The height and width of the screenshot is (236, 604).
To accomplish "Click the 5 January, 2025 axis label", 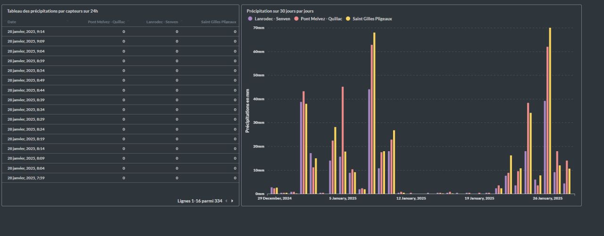I will 343,198.
